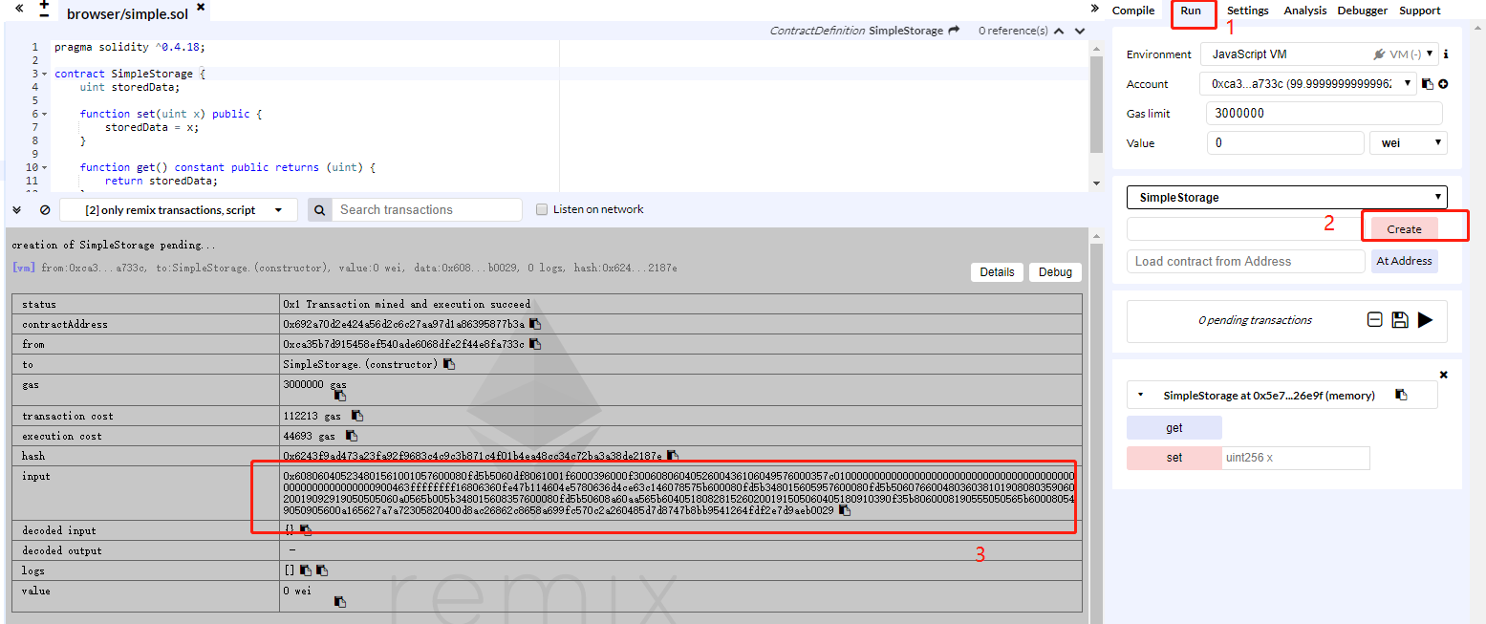Collapse the fold arrow beside contract SimpleStorage
1486x624 pixels.
tap(45, 74)
